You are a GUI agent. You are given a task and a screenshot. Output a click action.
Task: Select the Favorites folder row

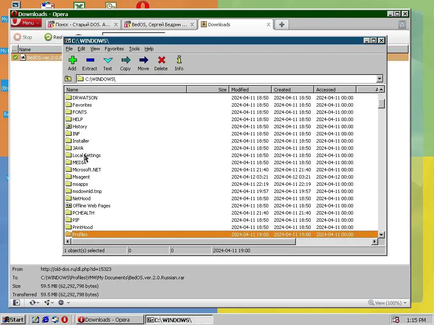221,105
